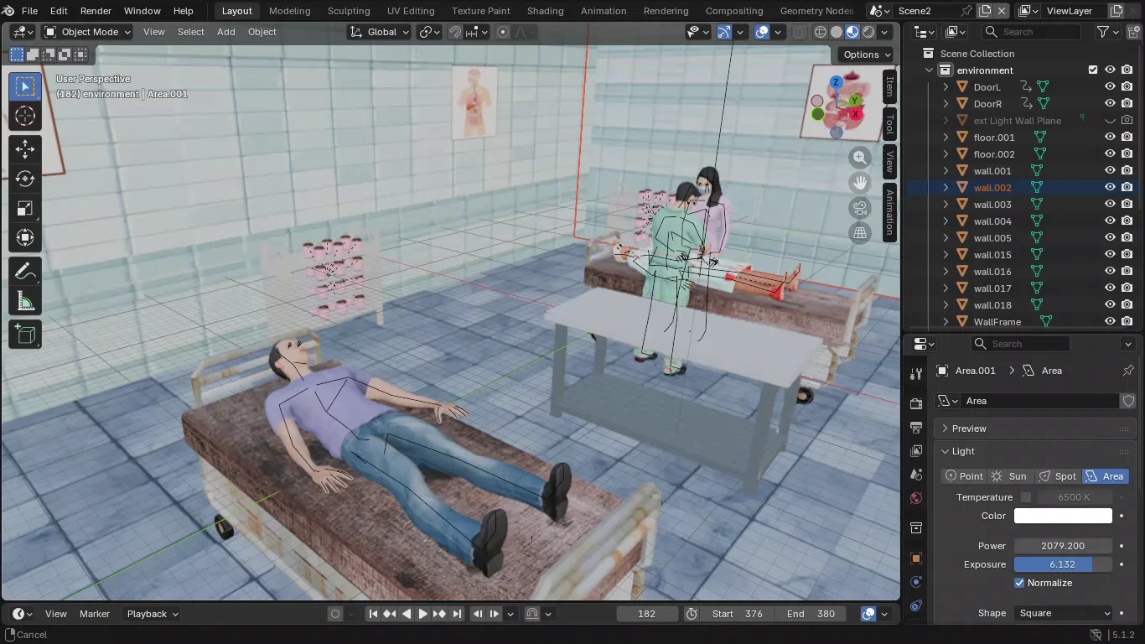Select the Cursor tool in toolbar
Screen dimensions: 1145x644
(x=25, y=116)
